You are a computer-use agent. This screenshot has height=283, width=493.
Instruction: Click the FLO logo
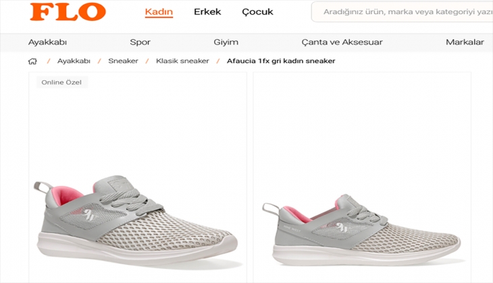point(68,12)
